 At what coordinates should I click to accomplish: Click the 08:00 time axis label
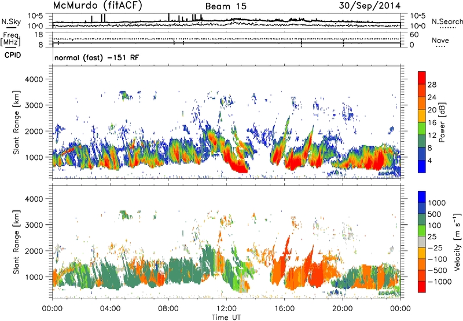[x=168, y=309]
